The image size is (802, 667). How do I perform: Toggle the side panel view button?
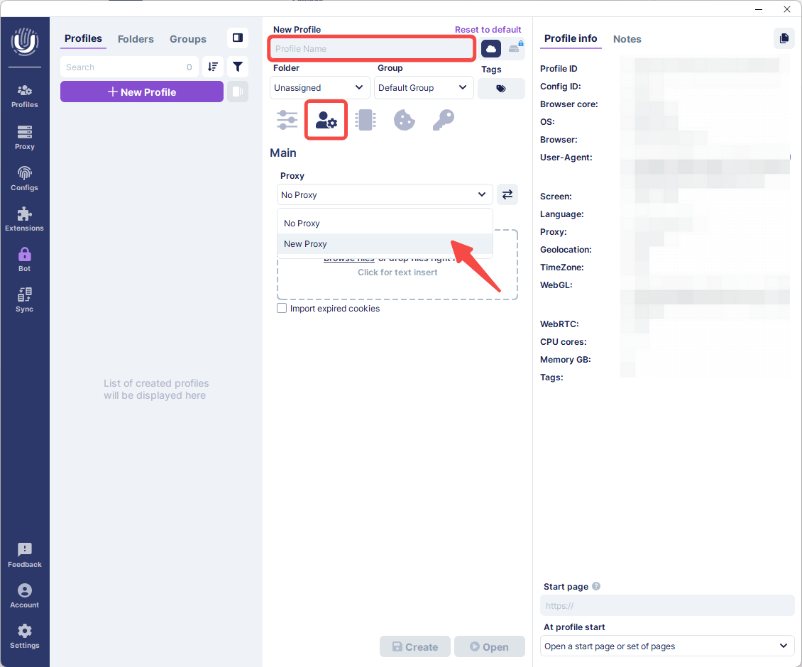click(238, 38)
